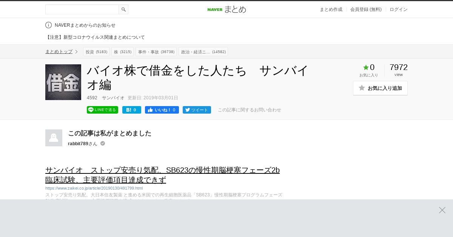Share via LINEで送る button
Screen dimensions: 453x237
click(x=102, y=110)
